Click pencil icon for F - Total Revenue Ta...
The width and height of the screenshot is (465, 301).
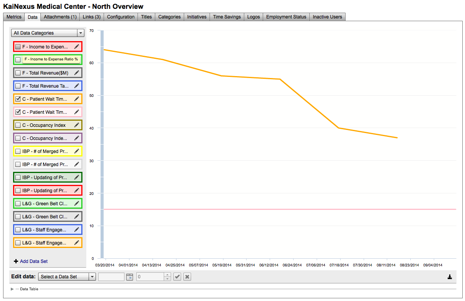tap(77, 86)
